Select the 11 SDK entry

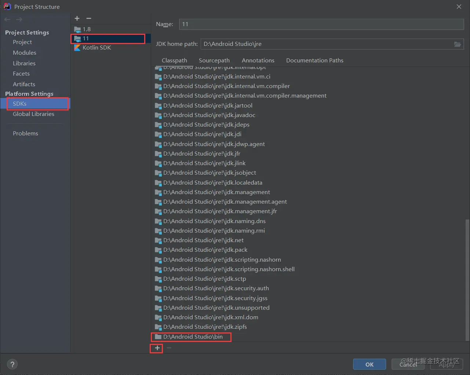111,39
